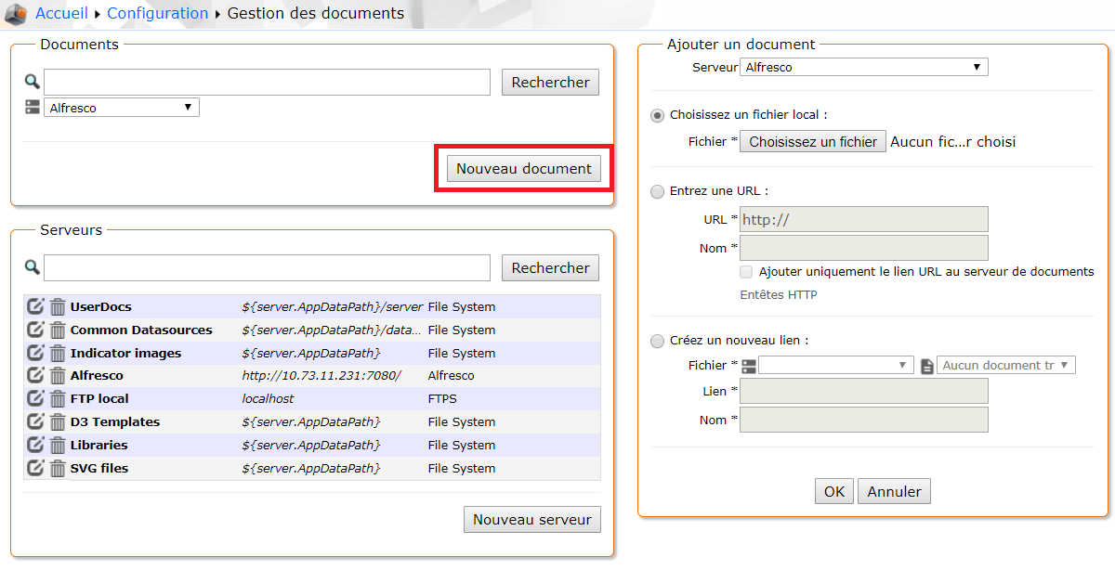This screenshot has height=570, width=1115.
Task: Open the Serveur dropdown in Ajouter un document
Action: [863, 67]
